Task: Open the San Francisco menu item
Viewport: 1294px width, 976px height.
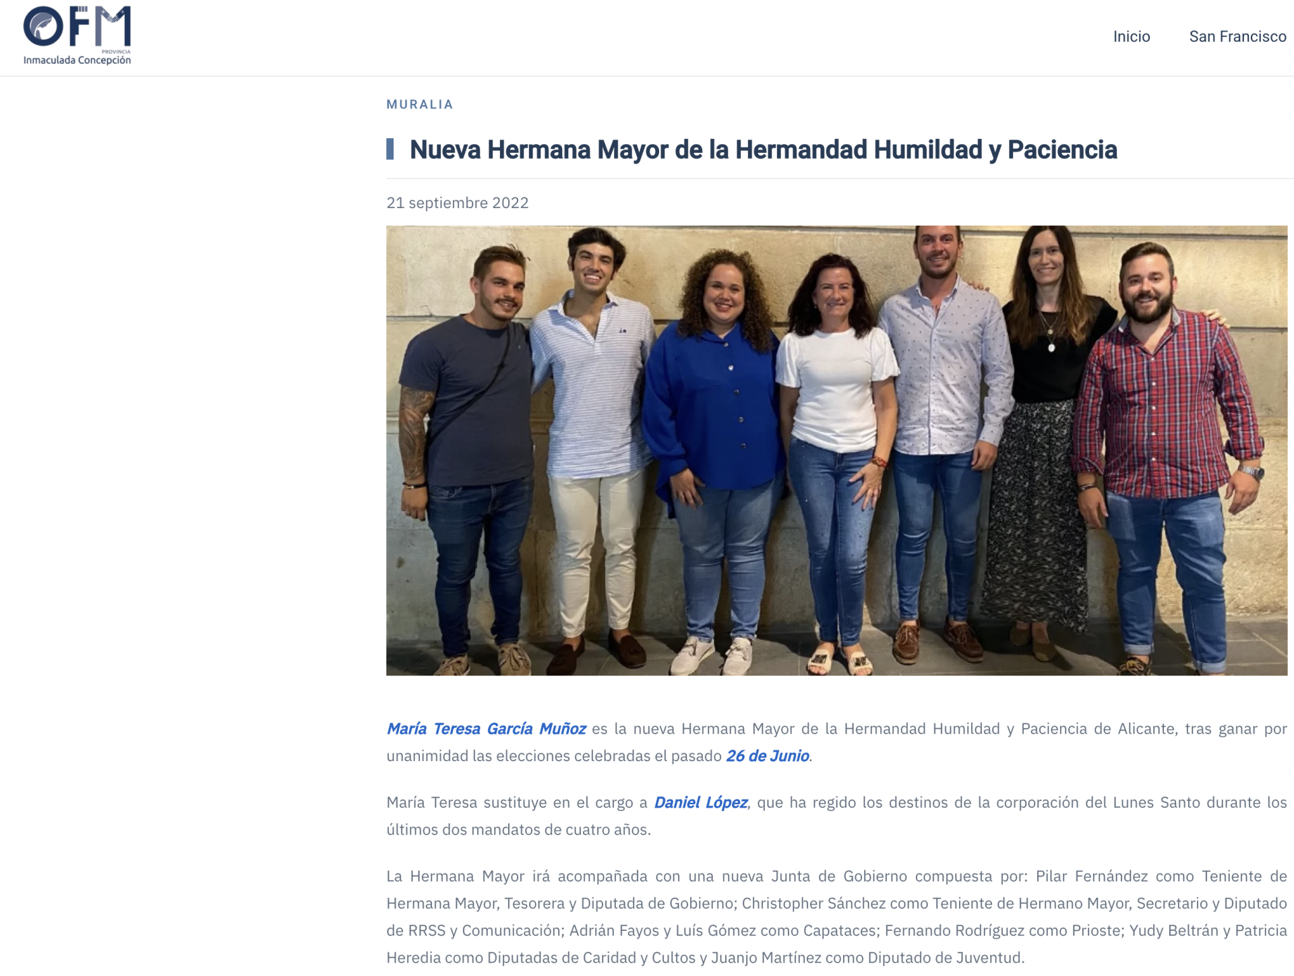Action: point(1237,36)
